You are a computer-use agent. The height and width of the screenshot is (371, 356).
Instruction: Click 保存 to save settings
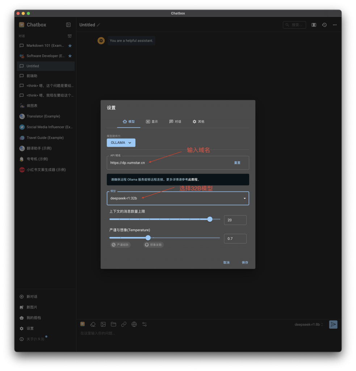(x=245, y=263)
